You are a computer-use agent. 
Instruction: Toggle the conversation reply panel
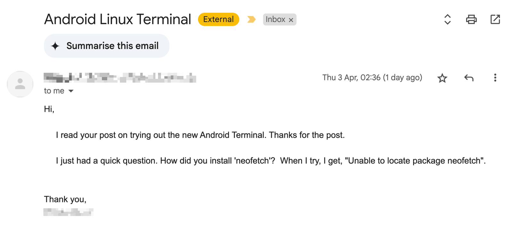[x=469, y=78]
